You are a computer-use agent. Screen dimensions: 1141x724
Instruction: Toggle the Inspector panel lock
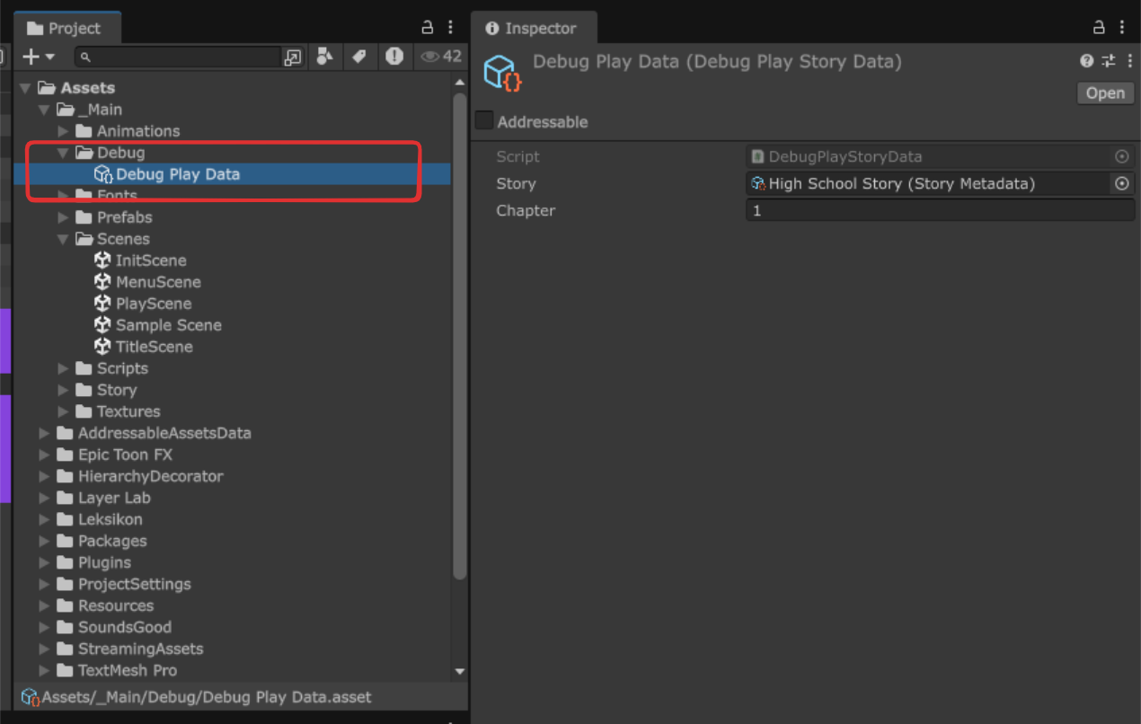[x=1098, y=26]
